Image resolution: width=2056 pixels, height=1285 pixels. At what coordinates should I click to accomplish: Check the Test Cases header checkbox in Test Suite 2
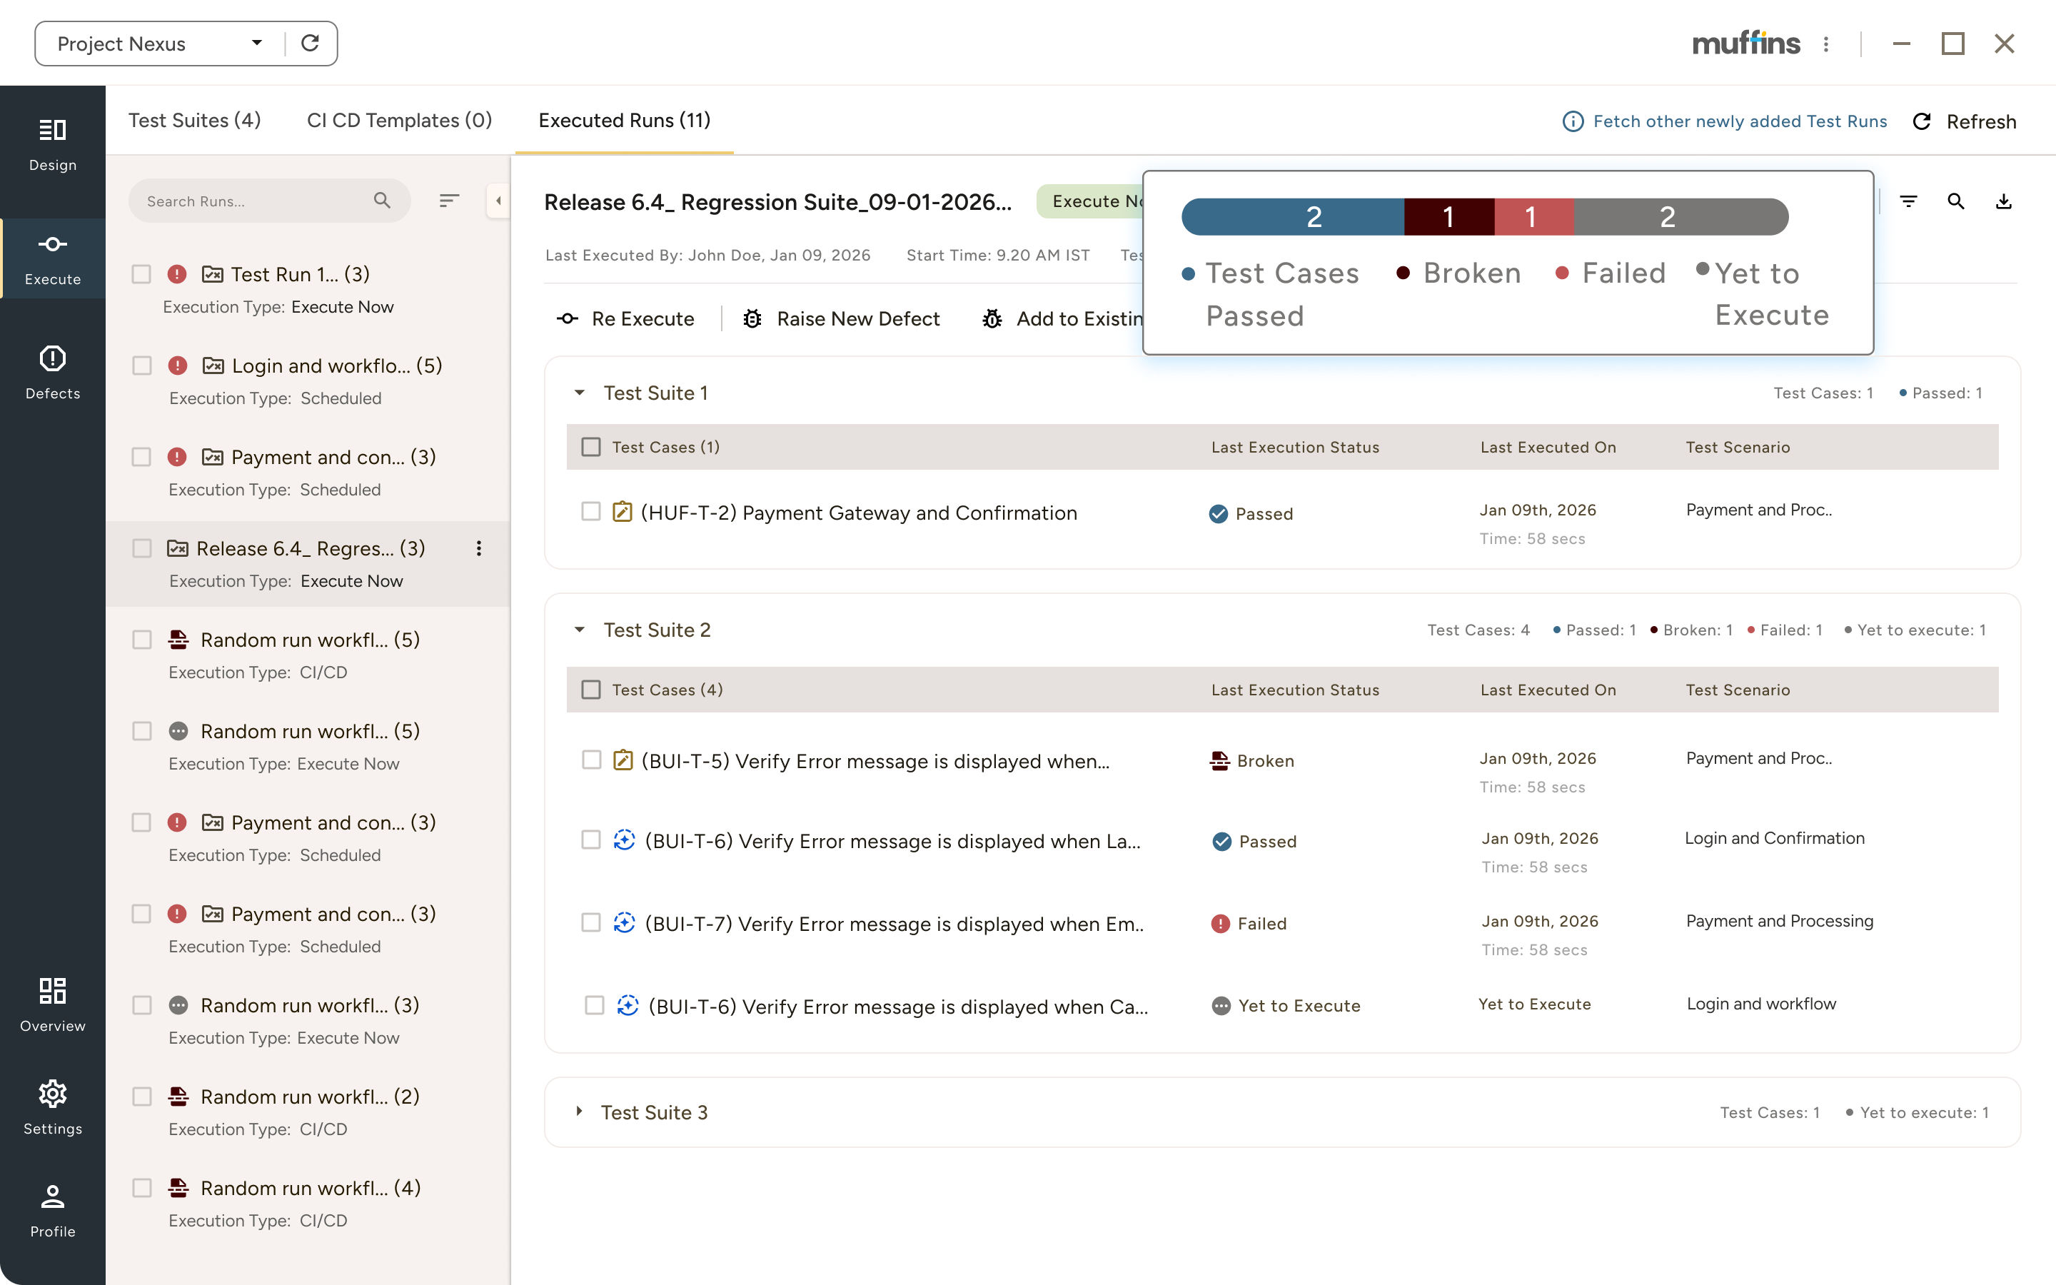tap(591, 689)
